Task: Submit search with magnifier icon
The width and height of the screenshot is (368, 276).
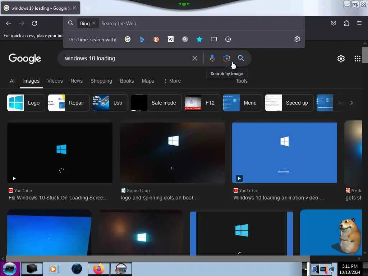Action: (241, 58)
